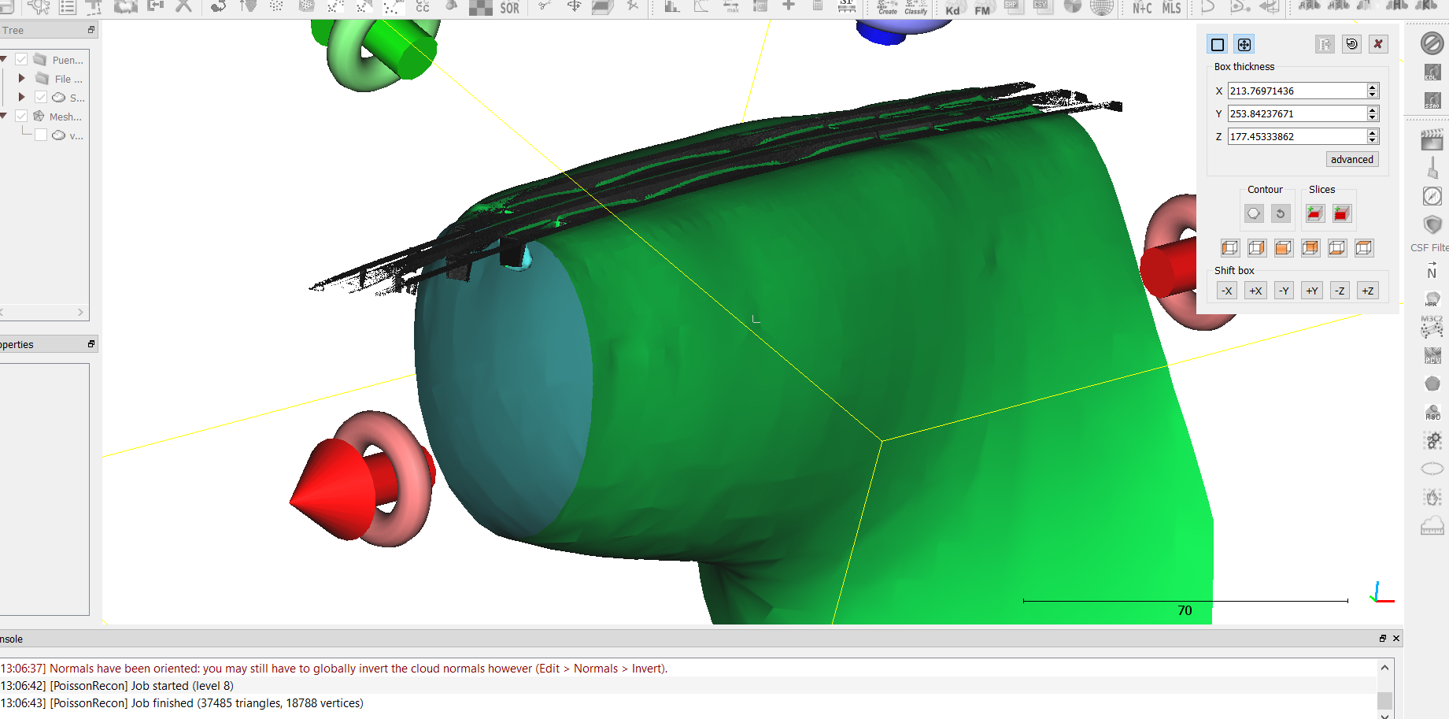Click the extract single slice icon
Image resolution: width=1449 pixels, height=719 pixels.
click(x=1314, y=213)
